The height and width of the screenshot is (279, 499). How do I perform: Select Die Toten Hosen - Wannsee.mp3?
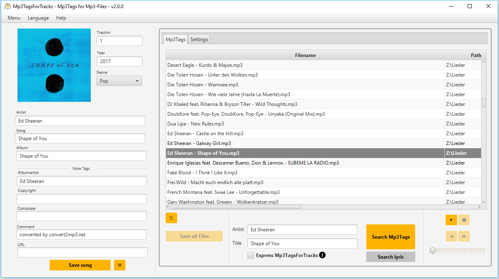[324, 85]
